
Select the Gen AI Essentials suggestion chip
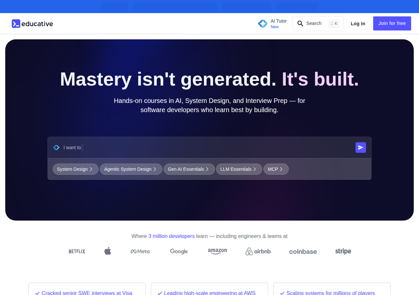(x=189, y=169)
